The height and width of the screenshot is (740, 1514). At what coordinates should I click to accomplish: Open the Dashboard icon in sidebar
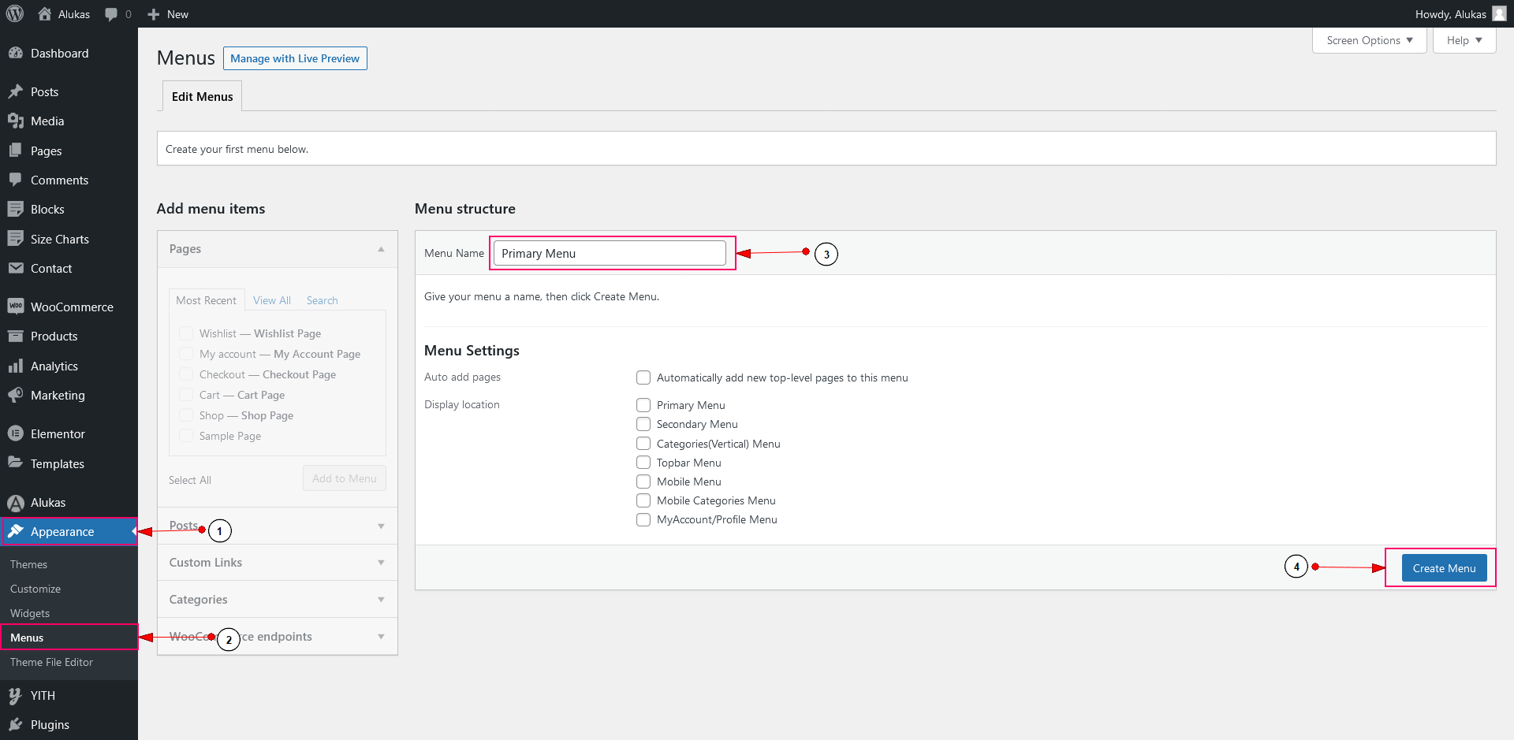[x=15, y=53]
